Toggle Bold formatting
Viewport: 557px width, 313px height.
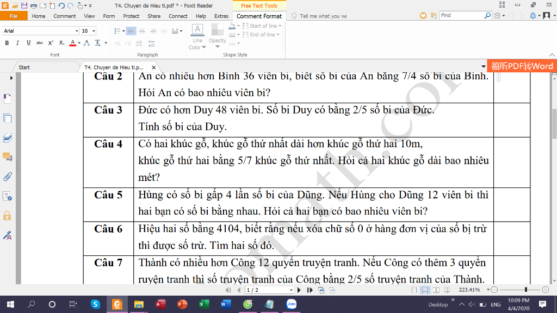point(7,43)
